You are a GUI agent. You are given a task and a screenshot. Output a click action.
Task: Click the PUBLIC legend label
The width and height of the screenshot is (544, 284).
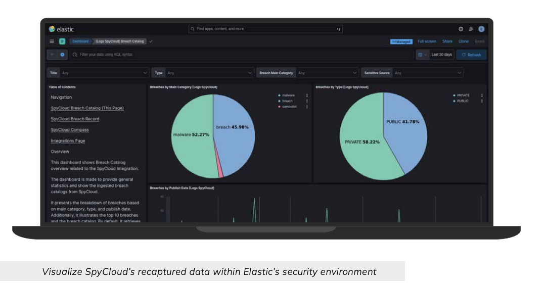click(x=463, y=101)
